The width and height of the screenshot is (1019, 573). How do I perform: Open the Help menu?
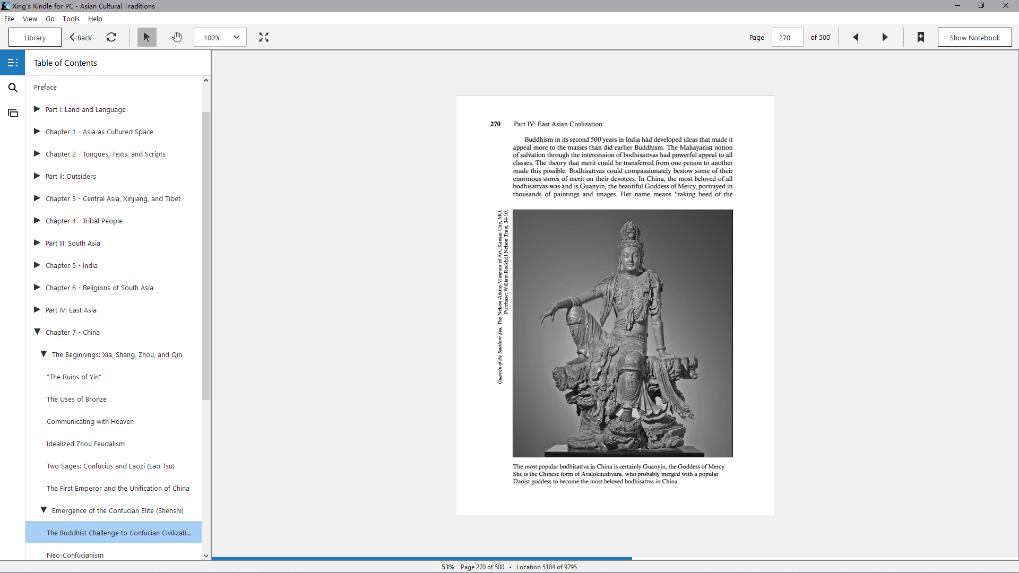tap(95, 19)
